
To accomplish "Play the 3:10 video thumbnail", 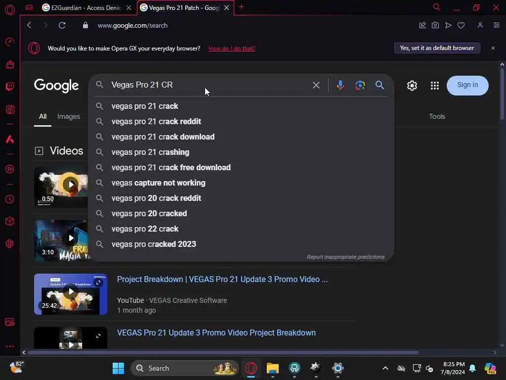I will pos(61,240).
